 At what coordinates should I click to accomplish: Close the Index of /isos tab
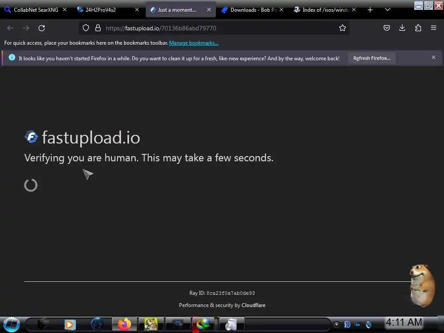coord(354,10)
